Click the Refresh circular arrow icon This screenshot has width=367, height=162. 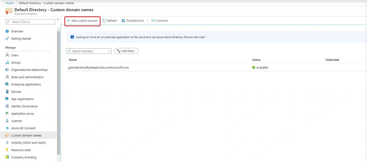(x=104, y=20)
